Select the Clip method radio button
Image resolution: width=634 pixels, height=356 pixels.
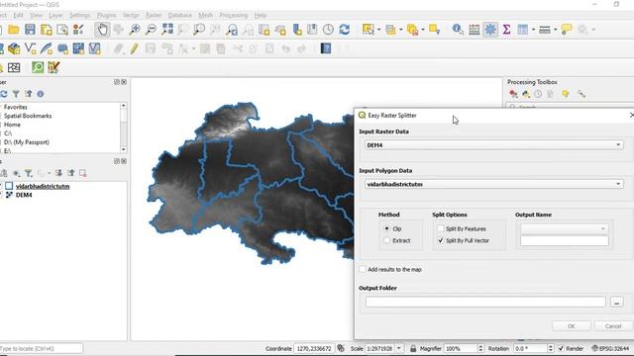click(387, 228)
